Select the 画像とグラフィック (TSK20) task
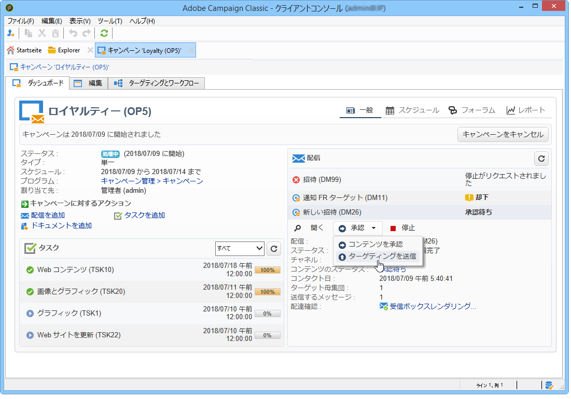Image resolution: width=571 pixels, height=399 pixels. 152,292
